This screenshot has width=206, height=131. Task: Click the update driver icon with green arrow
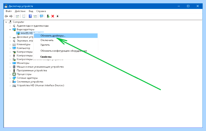[48, 16]
